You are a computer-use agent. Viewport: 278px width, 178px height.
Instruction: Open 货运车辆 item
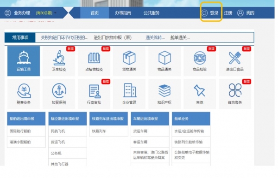[150, 131]
